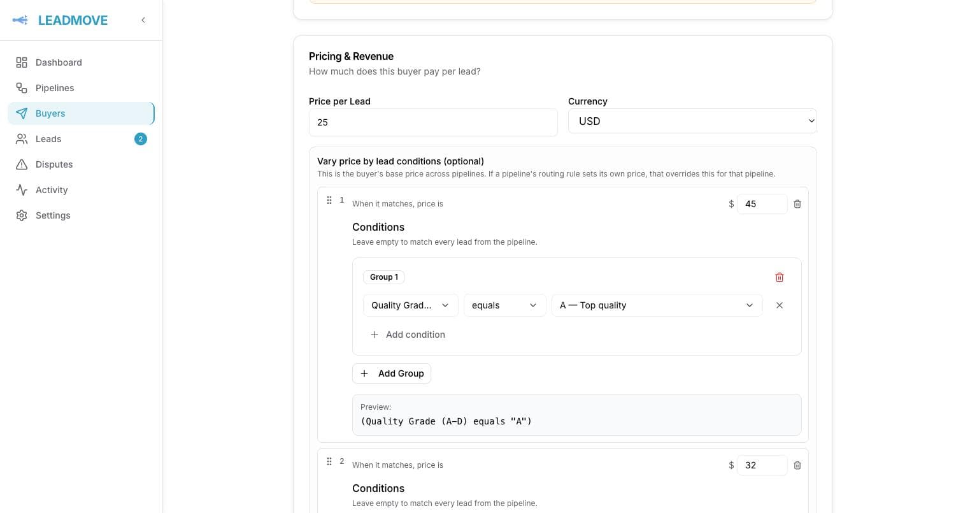The height and width of the screenshot is (513, 963).
Task: Open Settings in the sidebar
Action: pyautogui.click(x=82, y=215)
